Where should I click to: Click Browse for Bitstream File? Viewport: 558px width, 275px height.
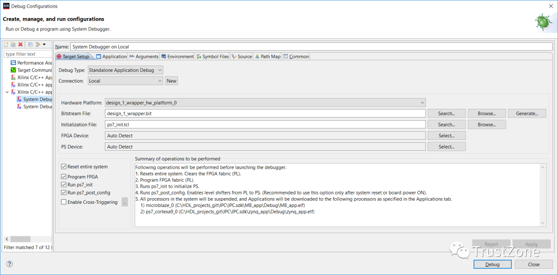click(487, 114)
